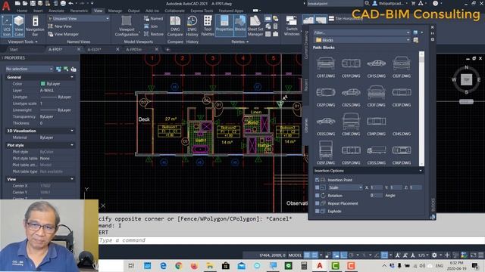The image size is (485, 272).
Task: Select the C03F.DWG block thumbnail
Action: coord(376,96)
